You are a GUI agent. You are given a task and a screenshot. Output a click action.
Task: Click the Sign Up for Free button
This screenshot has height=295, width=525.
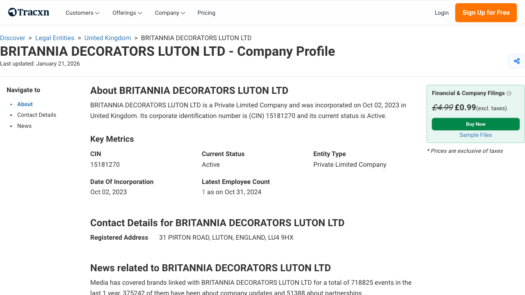click(x=486, y=13)
